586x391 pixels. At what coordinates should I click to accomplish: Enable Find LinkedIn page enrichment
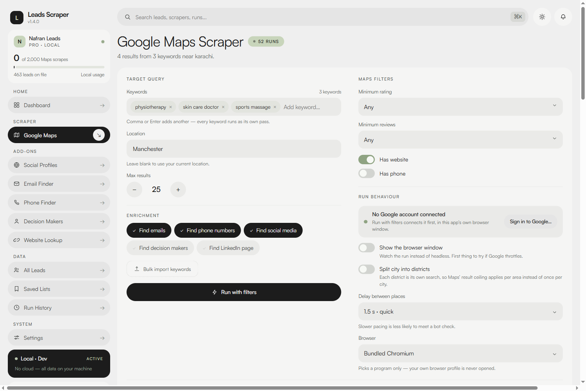(228, 248)
